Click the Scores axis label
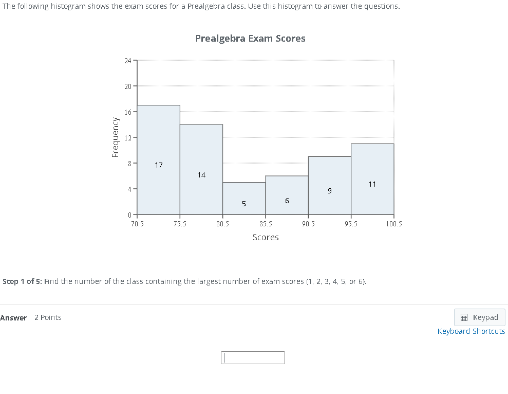This screenshot has height=394, width=508. coord(266,237)
